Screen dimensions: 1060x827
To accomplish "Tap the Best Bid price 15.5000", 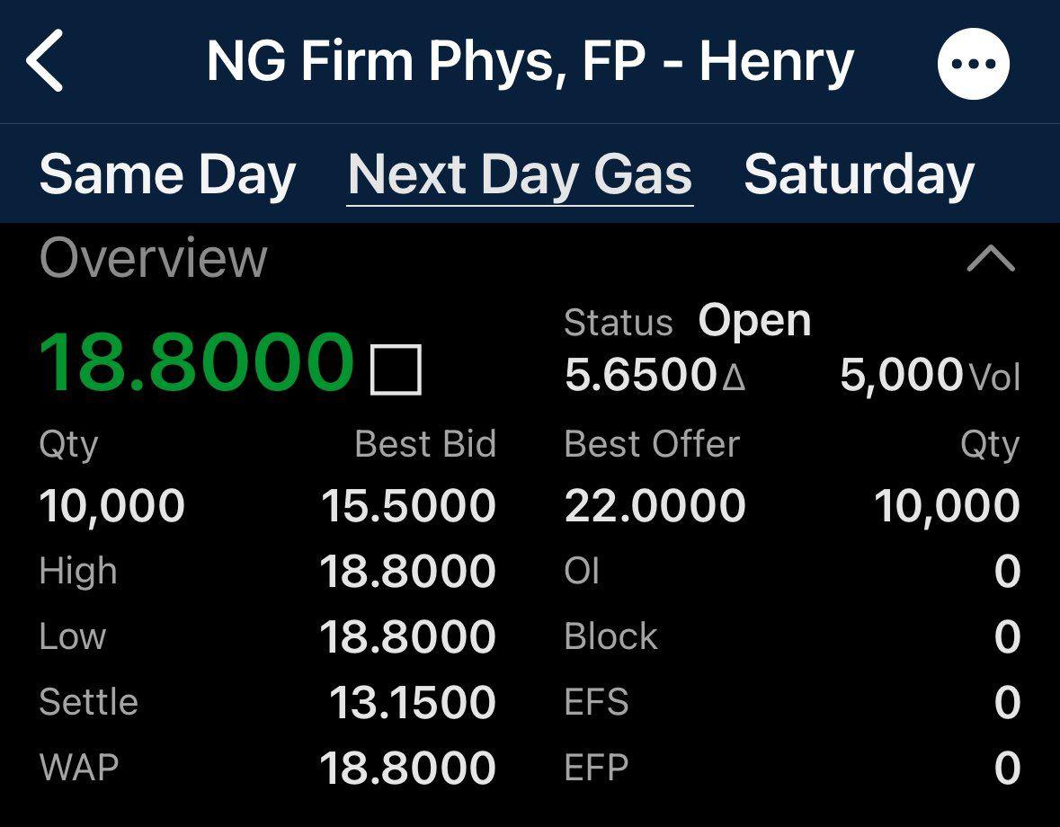I will click(x=408, y=506).
